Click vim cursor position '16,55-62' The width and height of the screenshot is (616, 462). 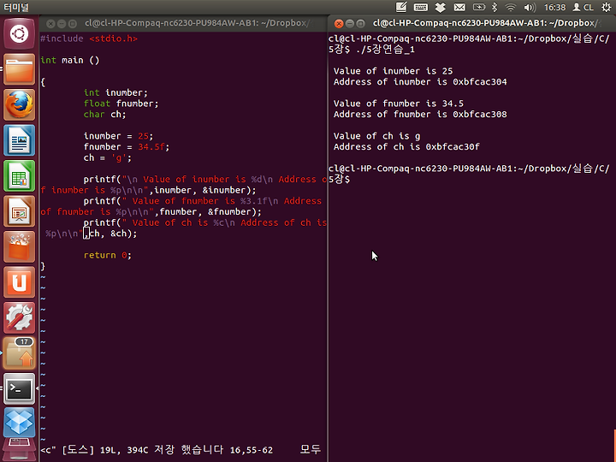[x=252, y=450]
